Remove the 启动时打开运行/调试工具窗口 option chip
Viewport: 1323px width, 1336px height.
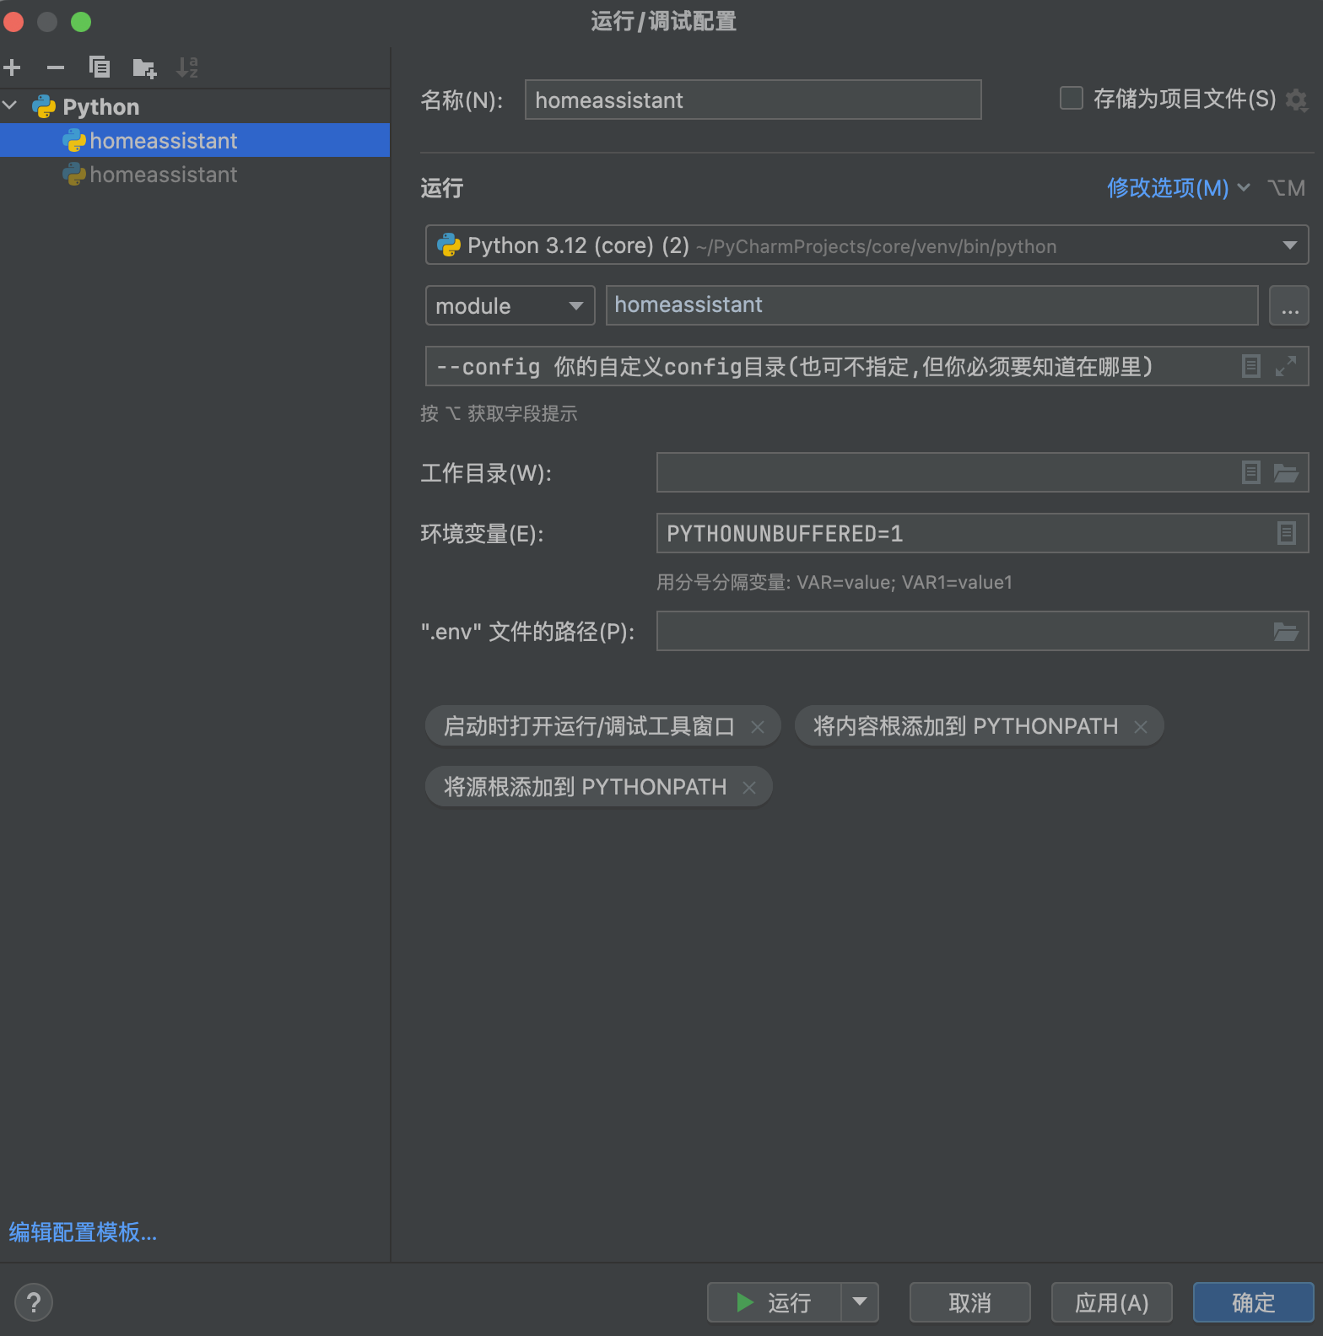(x=758, y=726)
